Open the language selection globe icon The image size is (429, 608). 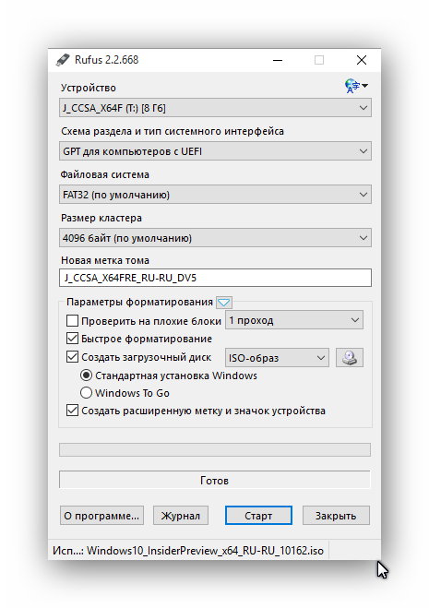point(356,86)
